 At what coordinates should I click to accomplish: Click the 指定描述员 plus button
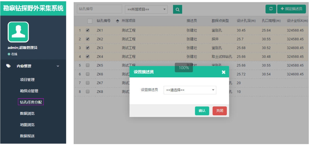(x=291, y=9)
